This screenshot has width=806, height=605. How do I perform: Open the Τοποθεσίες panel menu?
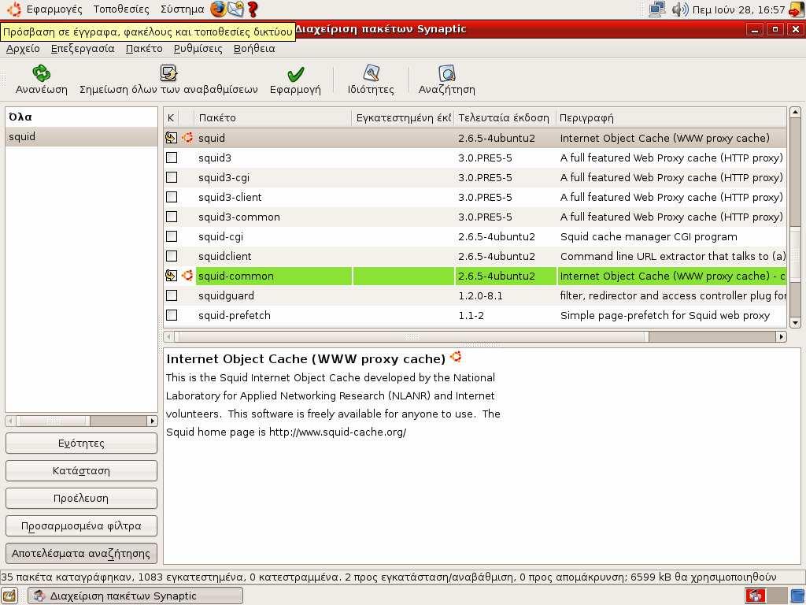pos(121,9)
